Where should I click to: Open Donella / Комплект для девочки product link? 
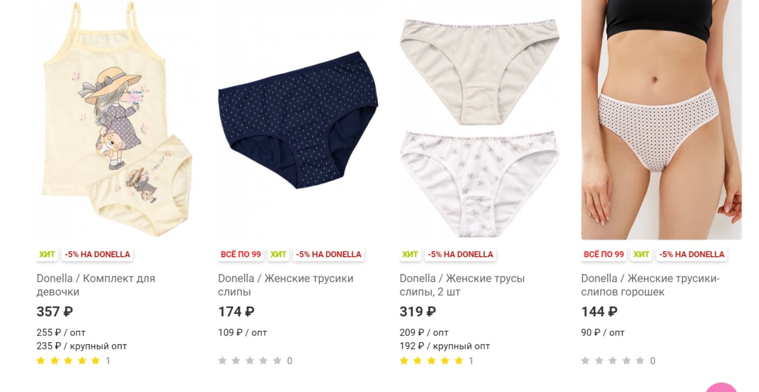click(96, 285)
